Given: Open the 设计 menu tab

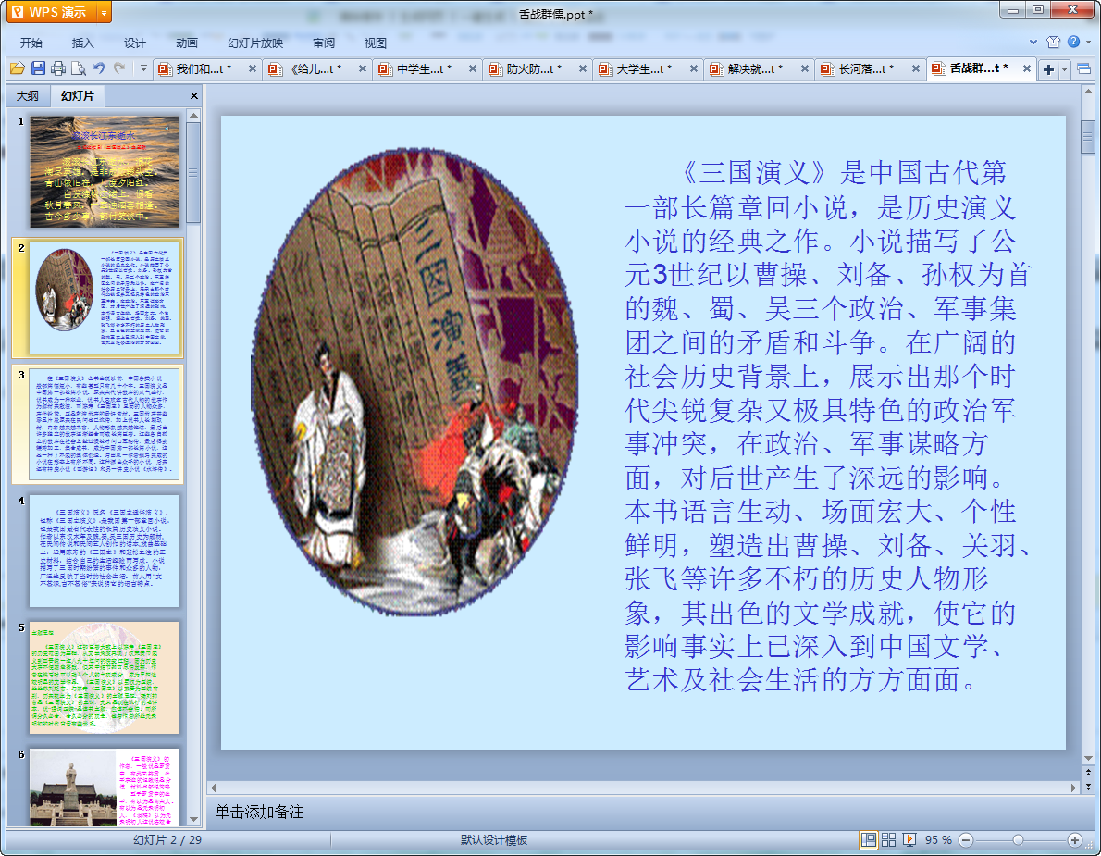Looking at the screenshot, I should tap(135, 43).
